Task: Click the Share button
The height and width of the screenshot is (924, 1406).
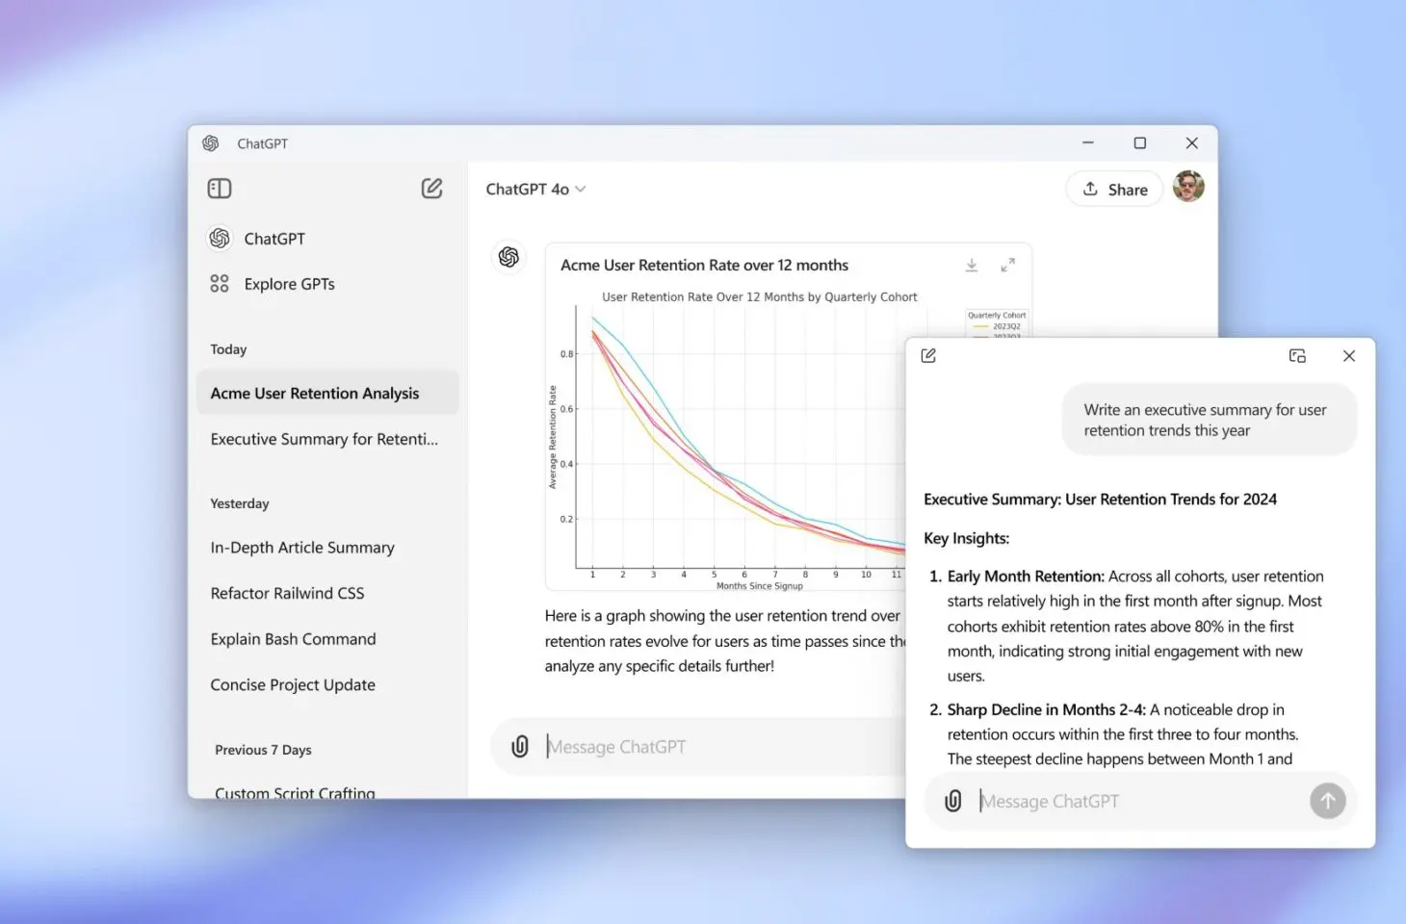Action: [1115, 190]
